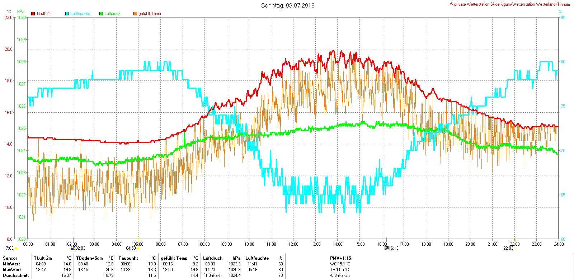This screenshot has width=574, height=279.
Task: Click the TLuft minimum time '04:09'
Action: coord(41,264)
